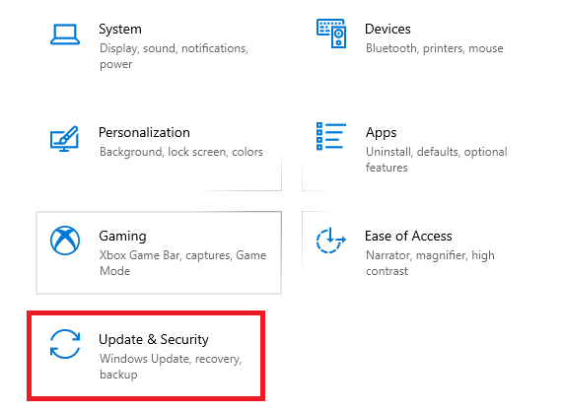Image resolution: width=564 pixels, height=414 pixels.
Task: Open Update & Security heading
Action: (x=154, y=340)
